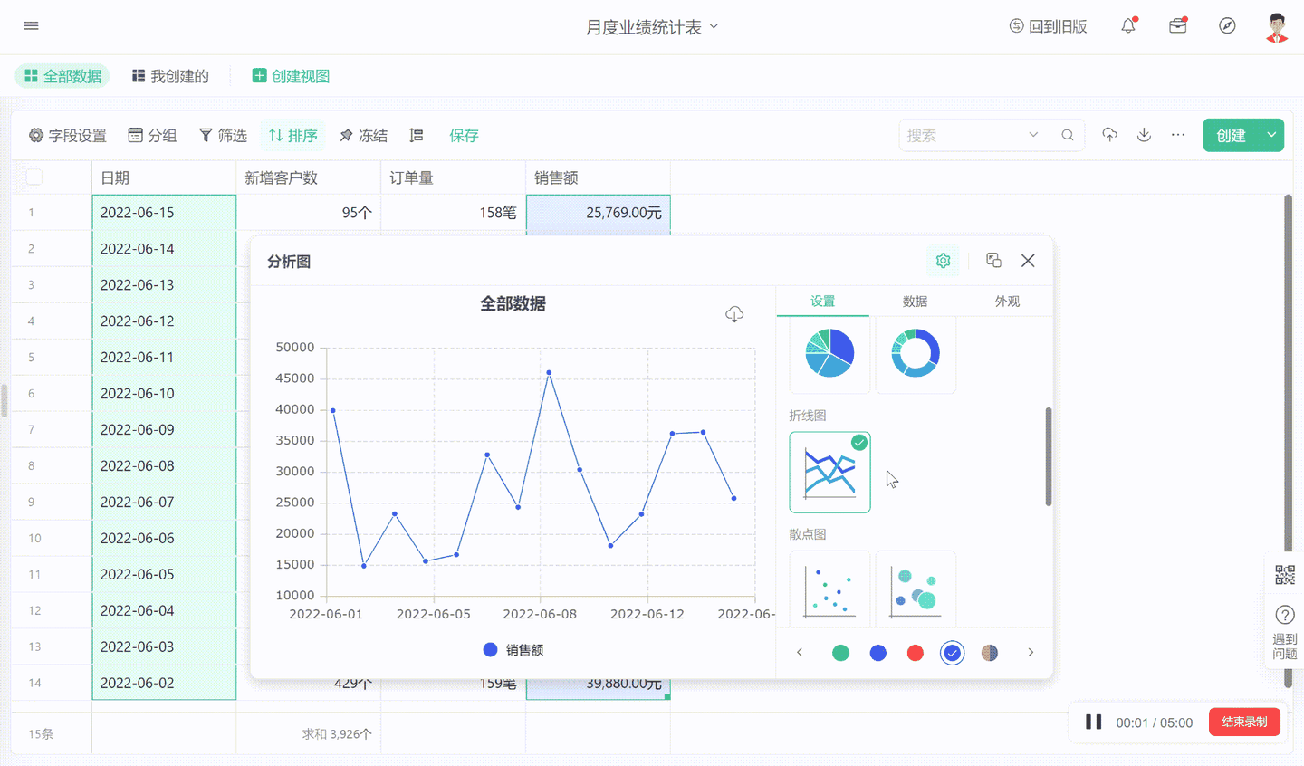This screenshot has width=1304, height=766.
Task: Click the compass explore icon
Action: tap(1227, 26)
